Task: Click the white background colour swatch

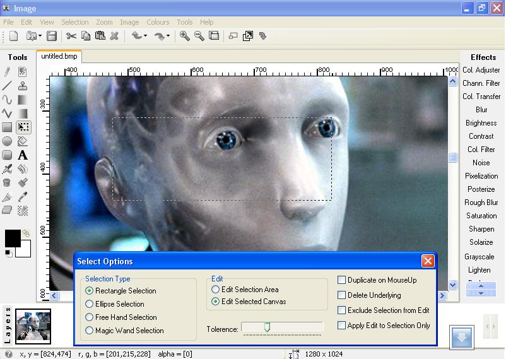Action: pyautogui.click(x=25, y=250)
